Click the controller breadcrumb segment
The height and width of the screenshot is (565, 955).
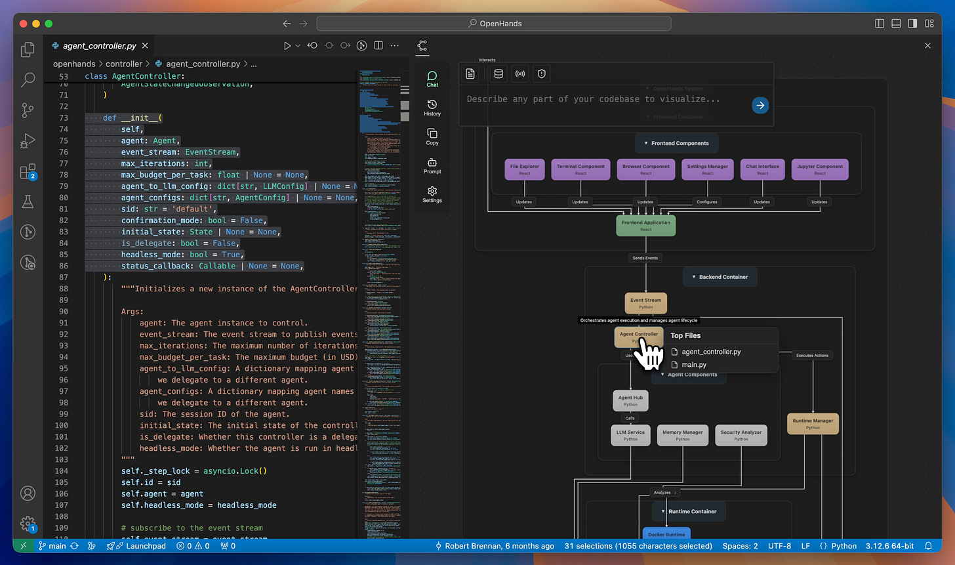(x=123, y=64)
